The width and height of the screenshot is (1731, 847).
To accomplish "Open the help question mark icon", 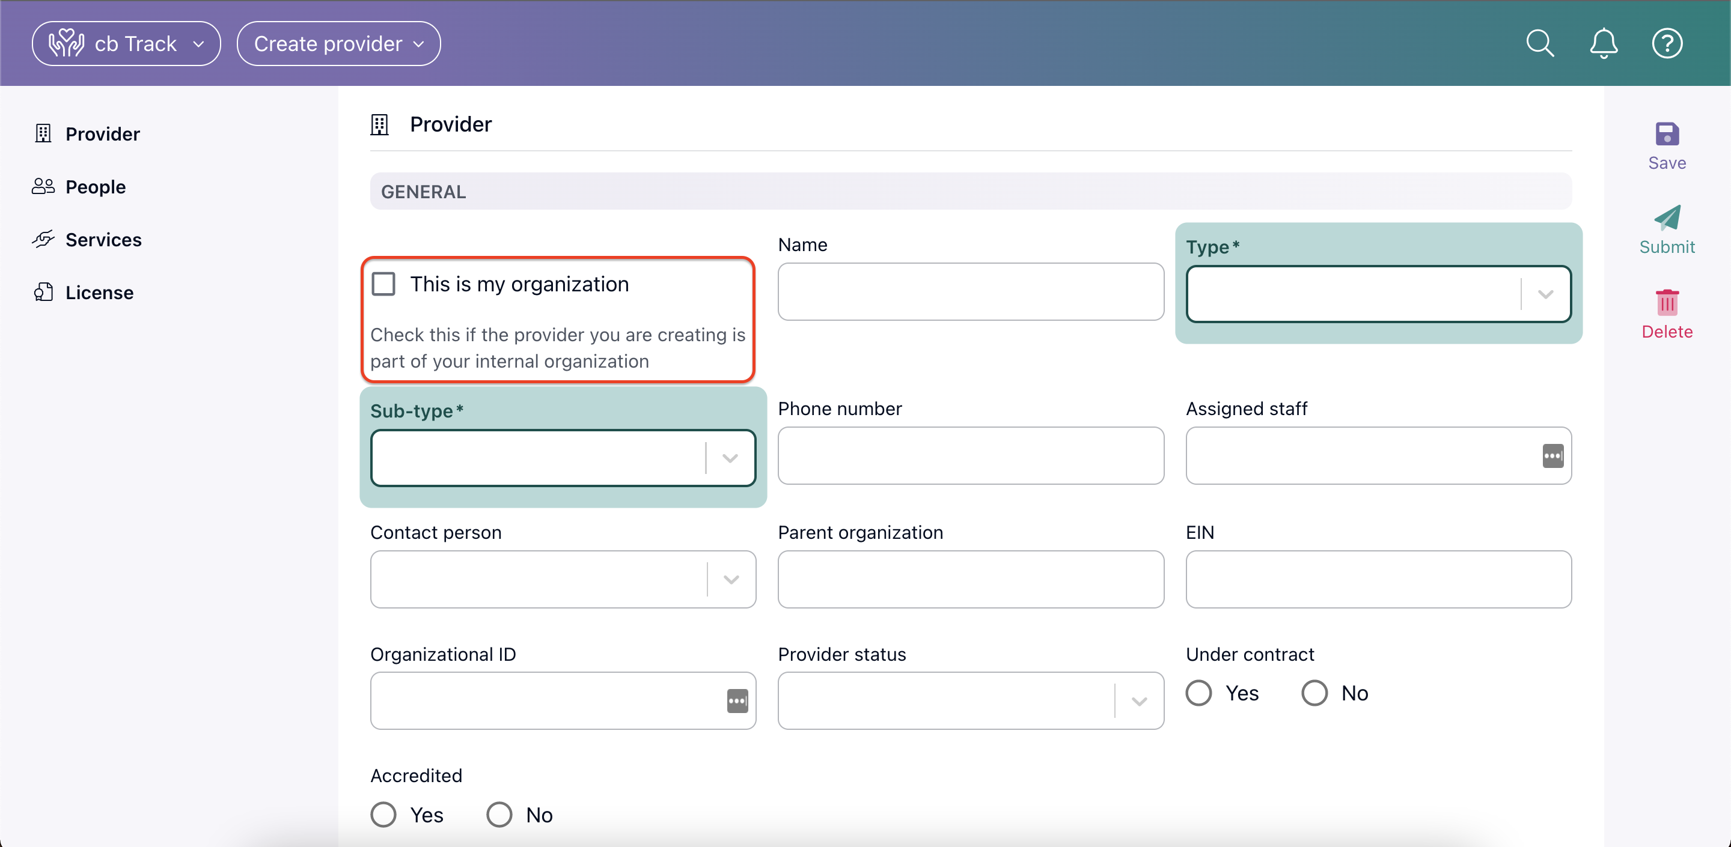I will pos(1667,44).
